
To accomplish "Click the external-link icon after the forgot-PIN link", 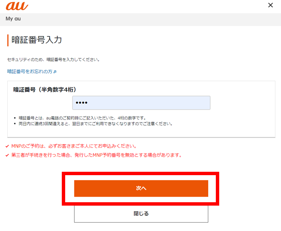I will tap(55, 72).
